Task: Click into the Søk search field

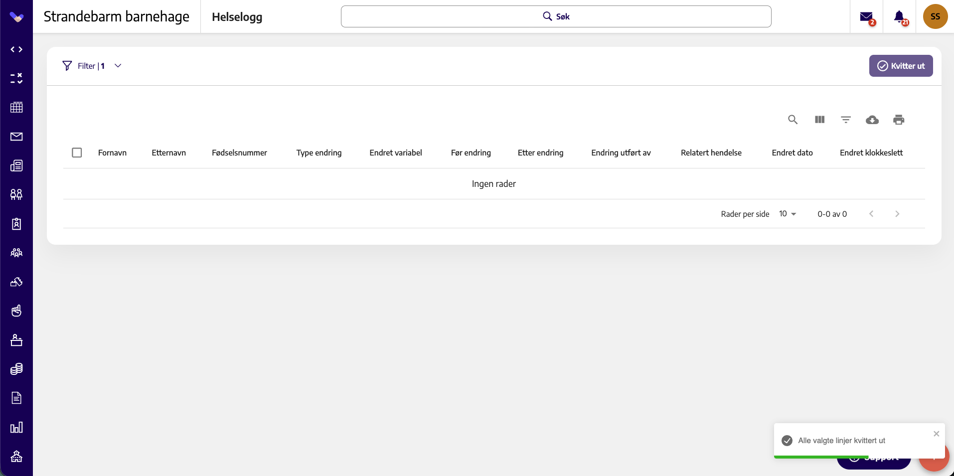Action: click(x=556, y=16)
